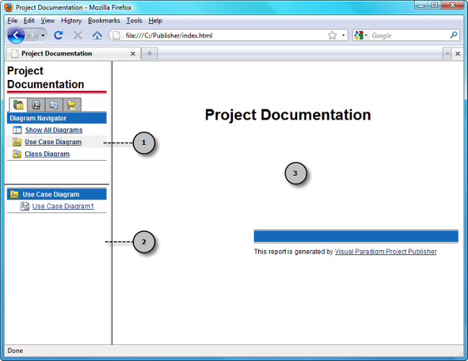Click the Show All Diagrams table icon
This screenshot has width=468, height=361.
(x=17, y=130)
